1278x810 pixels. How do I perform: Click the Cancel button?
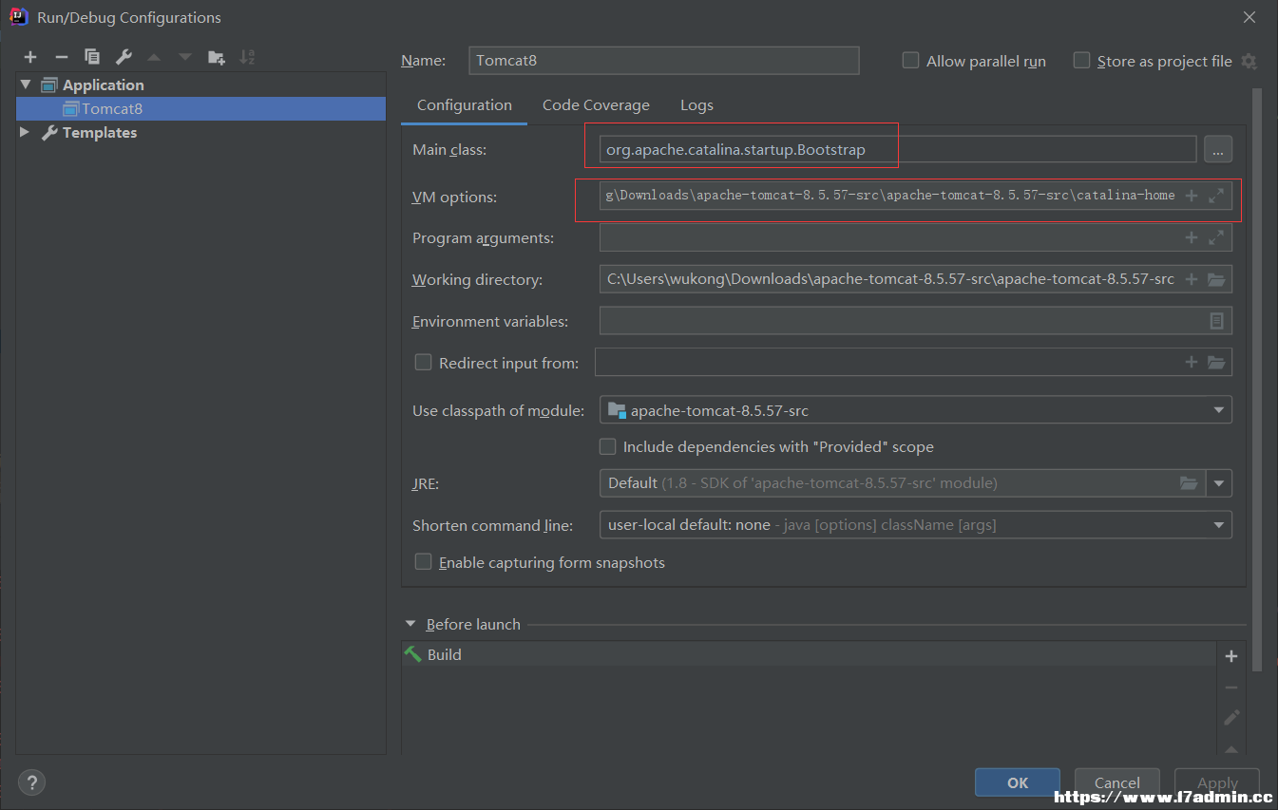(1117, 782)
